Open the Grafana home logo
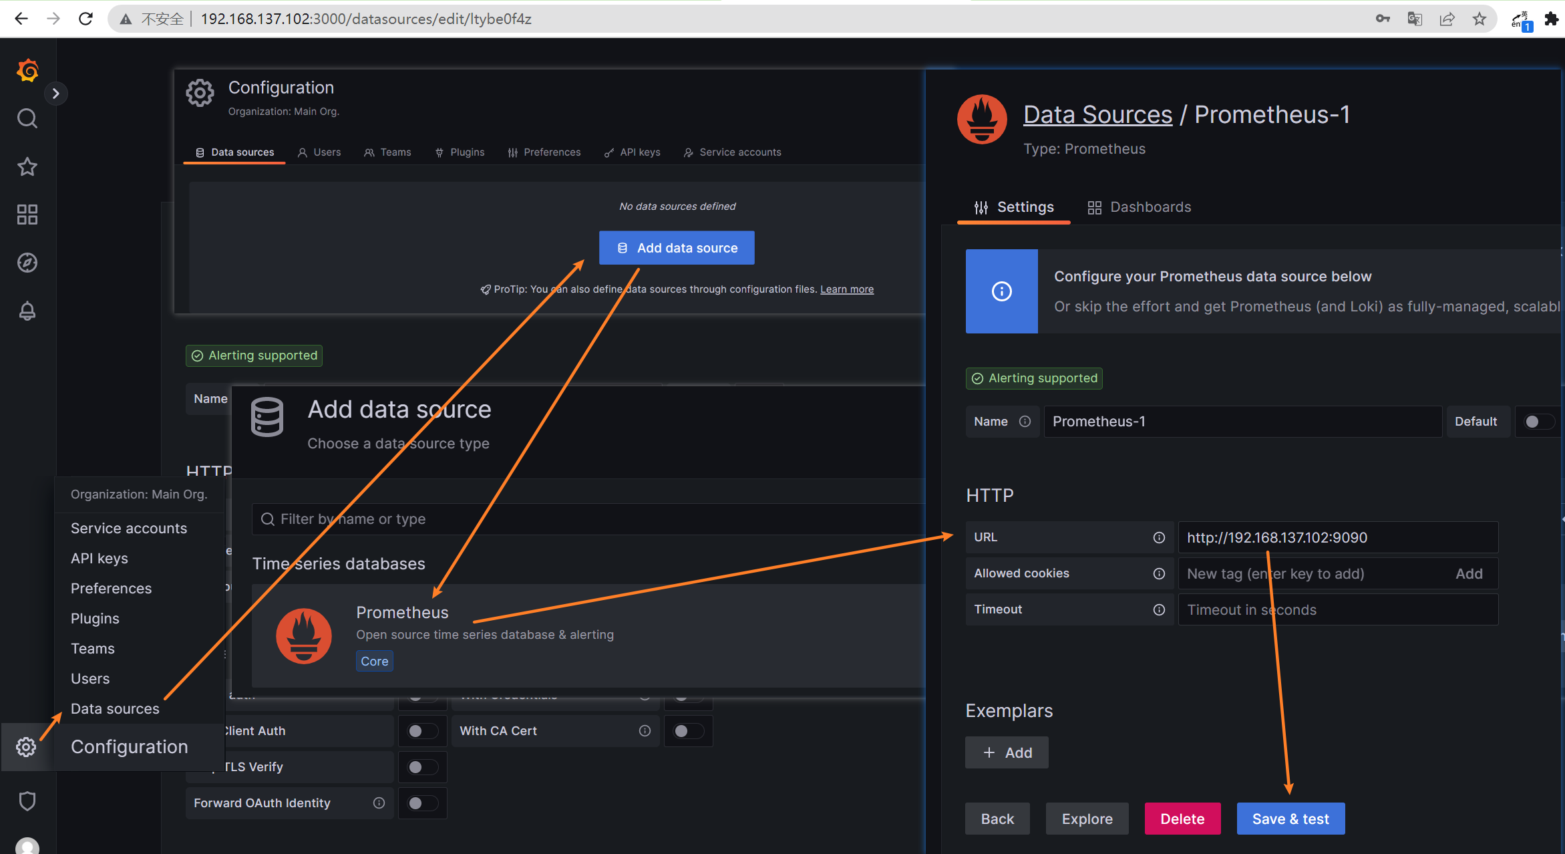Screen dimensions: 1565x854 (x=27, y=70)
